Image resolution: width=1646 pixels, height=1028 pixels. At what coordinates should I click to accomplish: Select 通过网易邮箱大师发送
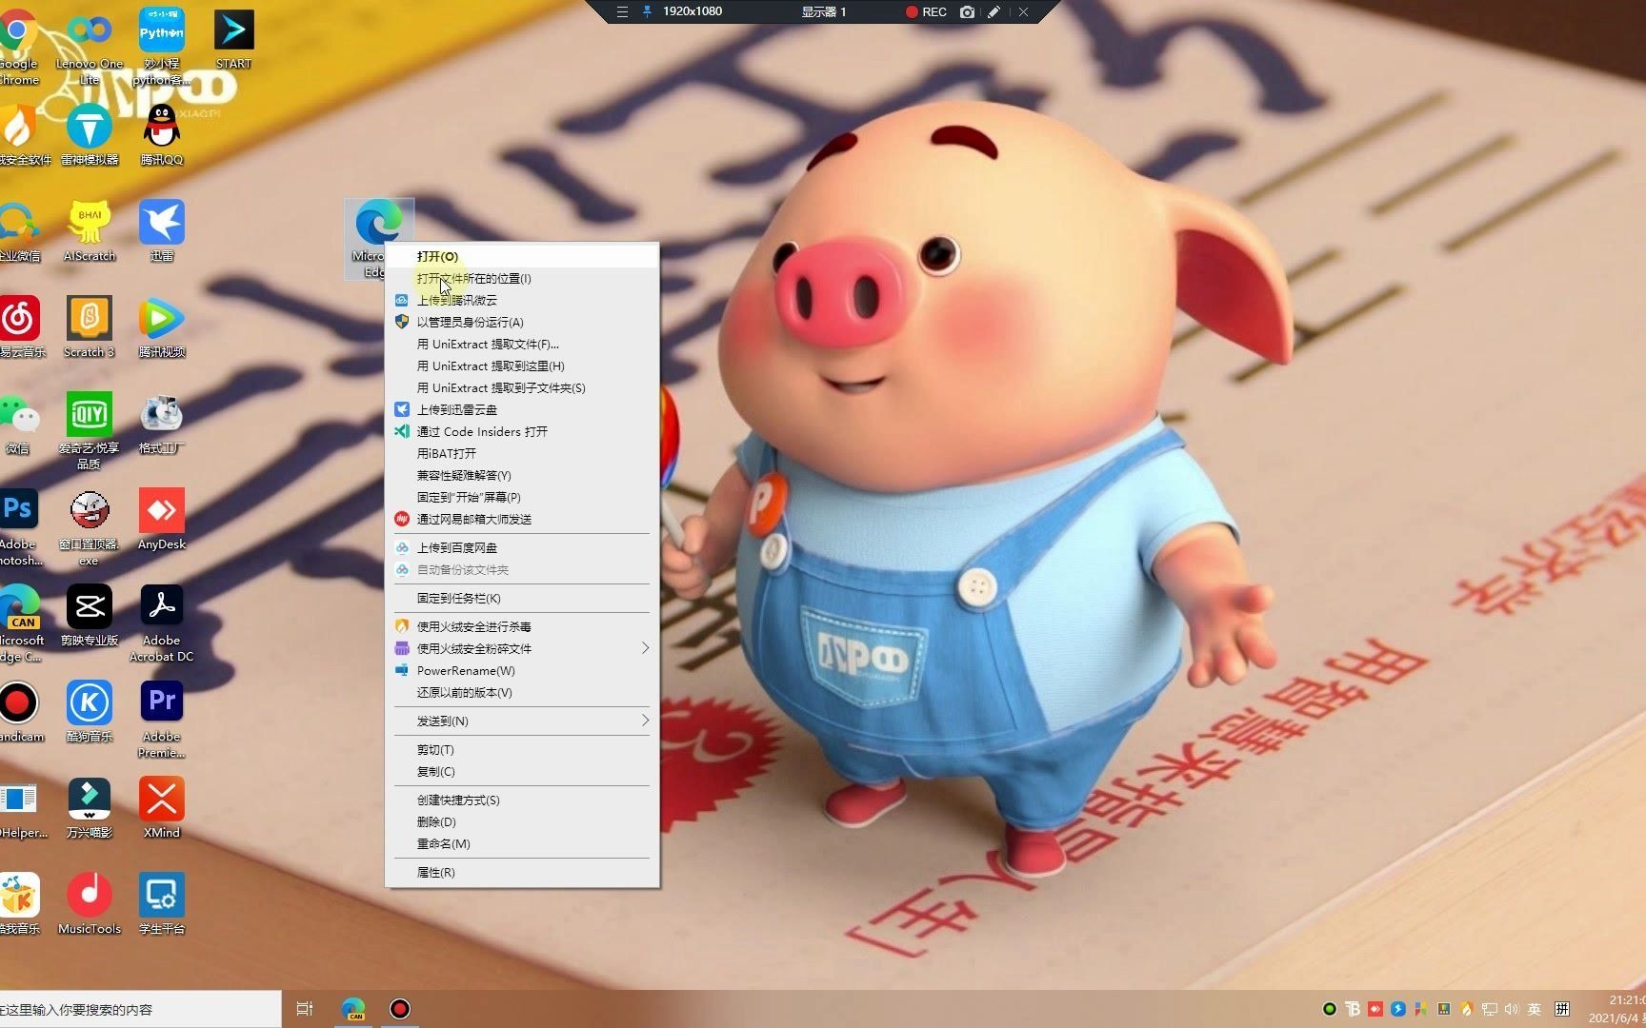521,519
